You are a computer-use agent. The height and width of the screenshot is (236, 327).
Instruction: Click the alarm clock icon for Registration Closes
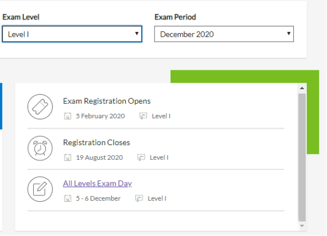tap(40, 148)
